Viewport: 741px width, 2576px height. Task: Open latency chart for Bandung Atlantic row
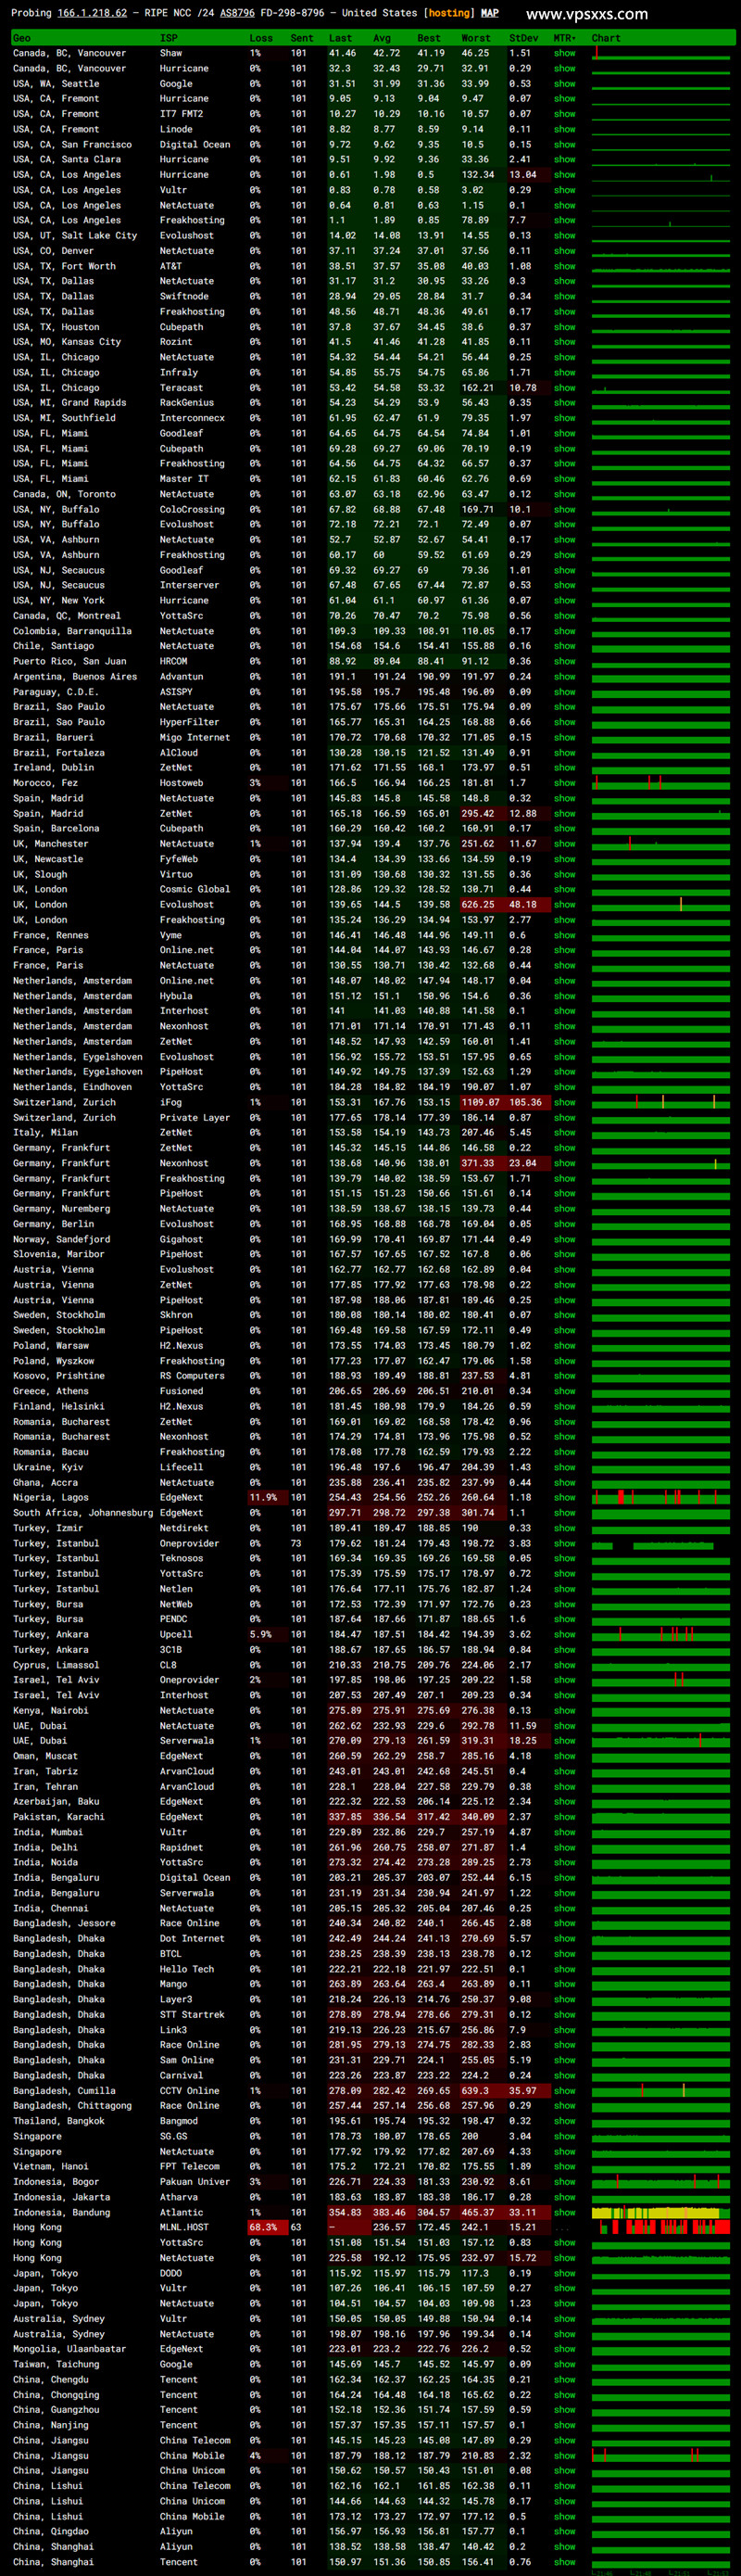point(661,2212)
